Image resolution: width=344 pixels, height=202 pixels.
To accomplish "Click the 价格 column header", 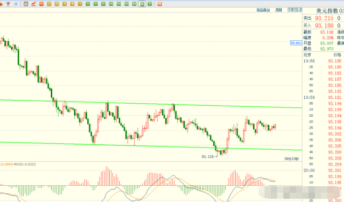I will click(x=337, y=54).
